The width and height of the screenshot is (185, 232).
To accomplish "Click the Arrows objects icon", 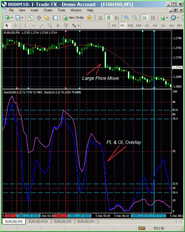I will (74, 26).
